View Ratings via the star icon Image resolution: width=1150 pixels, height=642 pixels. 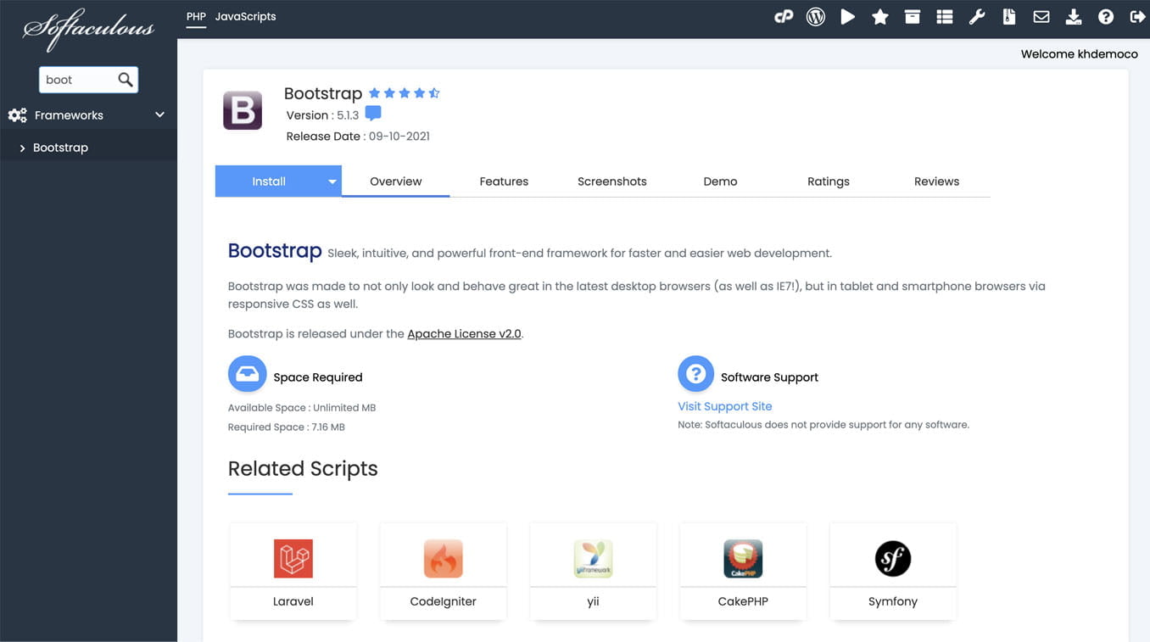[x=879, y=15]
